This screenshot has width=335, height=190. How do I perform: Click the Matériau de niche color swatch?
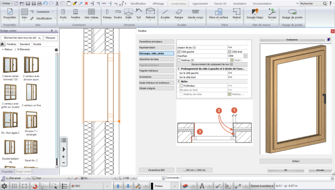click(x=229, y=94)
